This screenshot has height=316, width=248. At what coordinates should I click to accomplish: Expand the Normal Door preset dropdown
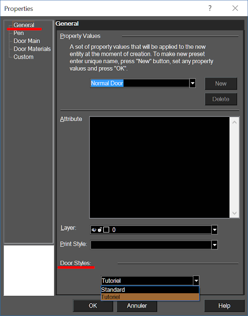coord(192,83)
